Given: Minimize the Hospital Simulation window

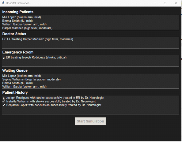Looking at the screenshot, I should (154, 3).
